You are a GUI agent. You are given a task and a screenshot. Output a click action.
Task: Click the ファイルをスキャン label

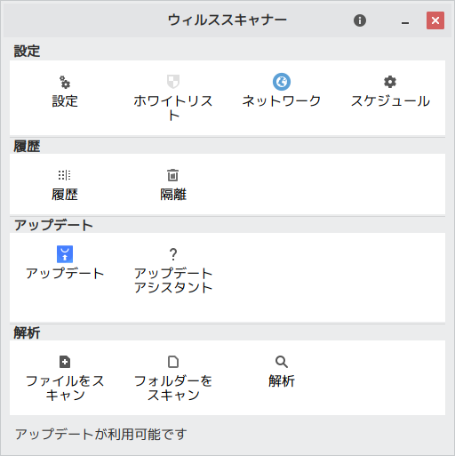pyautogui.click(x=65, y=388)
